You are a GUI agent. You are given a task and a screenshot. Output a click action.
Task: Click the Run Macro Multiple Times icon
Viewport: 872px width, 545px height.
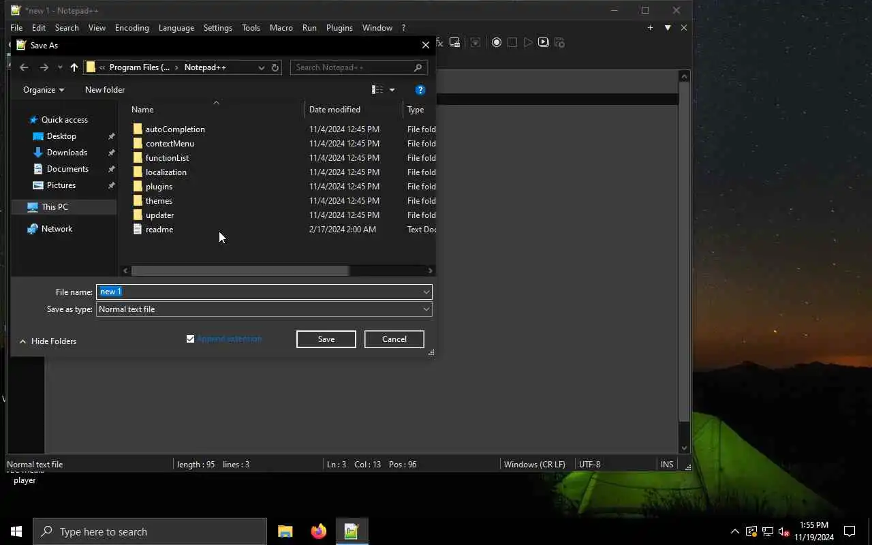pyautogui.click(x=543, y=42)
